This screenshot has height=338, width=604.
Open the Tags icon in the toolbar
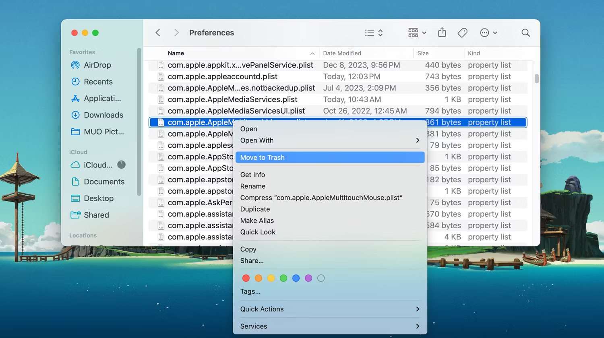click(x=462, y=33)
